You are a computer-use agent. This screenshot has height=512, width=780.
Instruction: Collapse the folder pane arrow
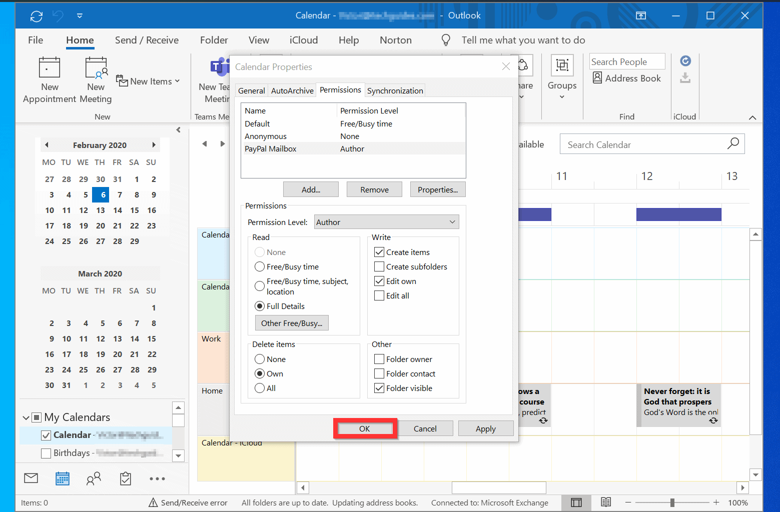[x=178, y=130]
